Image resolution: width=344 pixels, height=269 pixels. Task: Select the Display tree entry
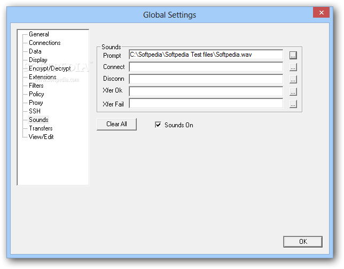[x=38, y=60]
